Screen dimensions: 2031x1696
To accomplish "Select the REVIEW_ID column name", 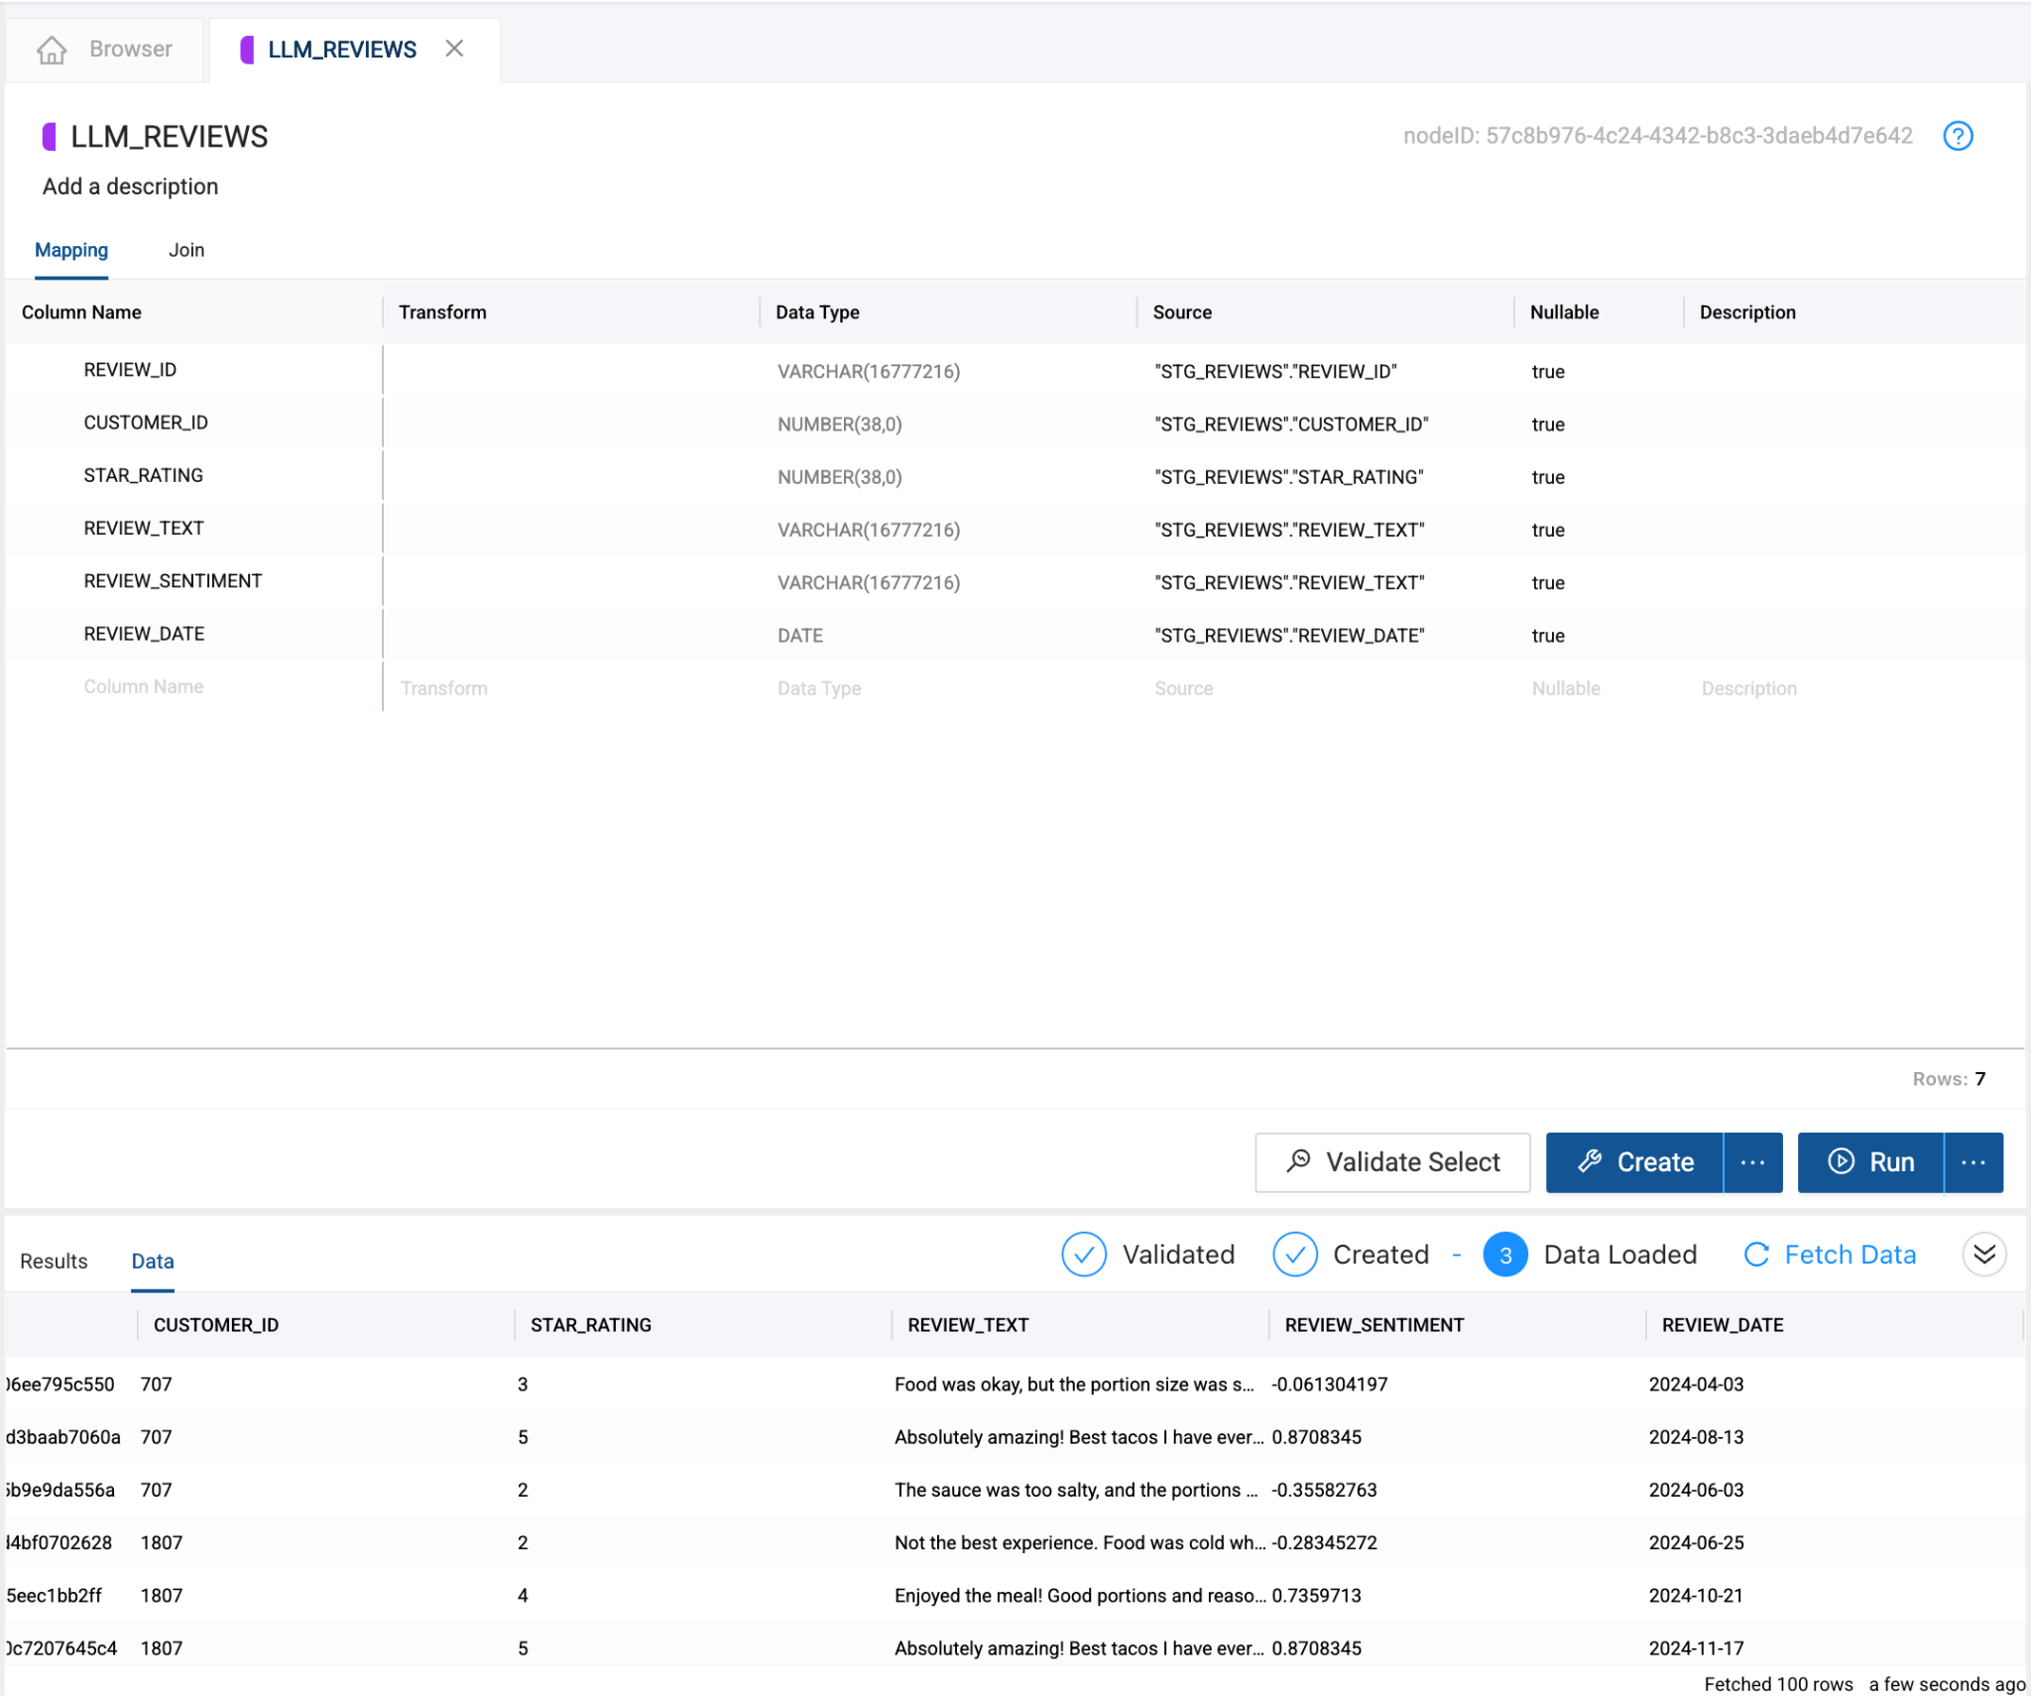I will click(130, 370).
